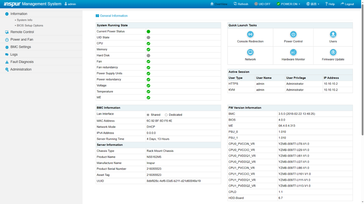Click the UID status circle icon
Viewport: 364px width, 204px height.
coord(256,4)
